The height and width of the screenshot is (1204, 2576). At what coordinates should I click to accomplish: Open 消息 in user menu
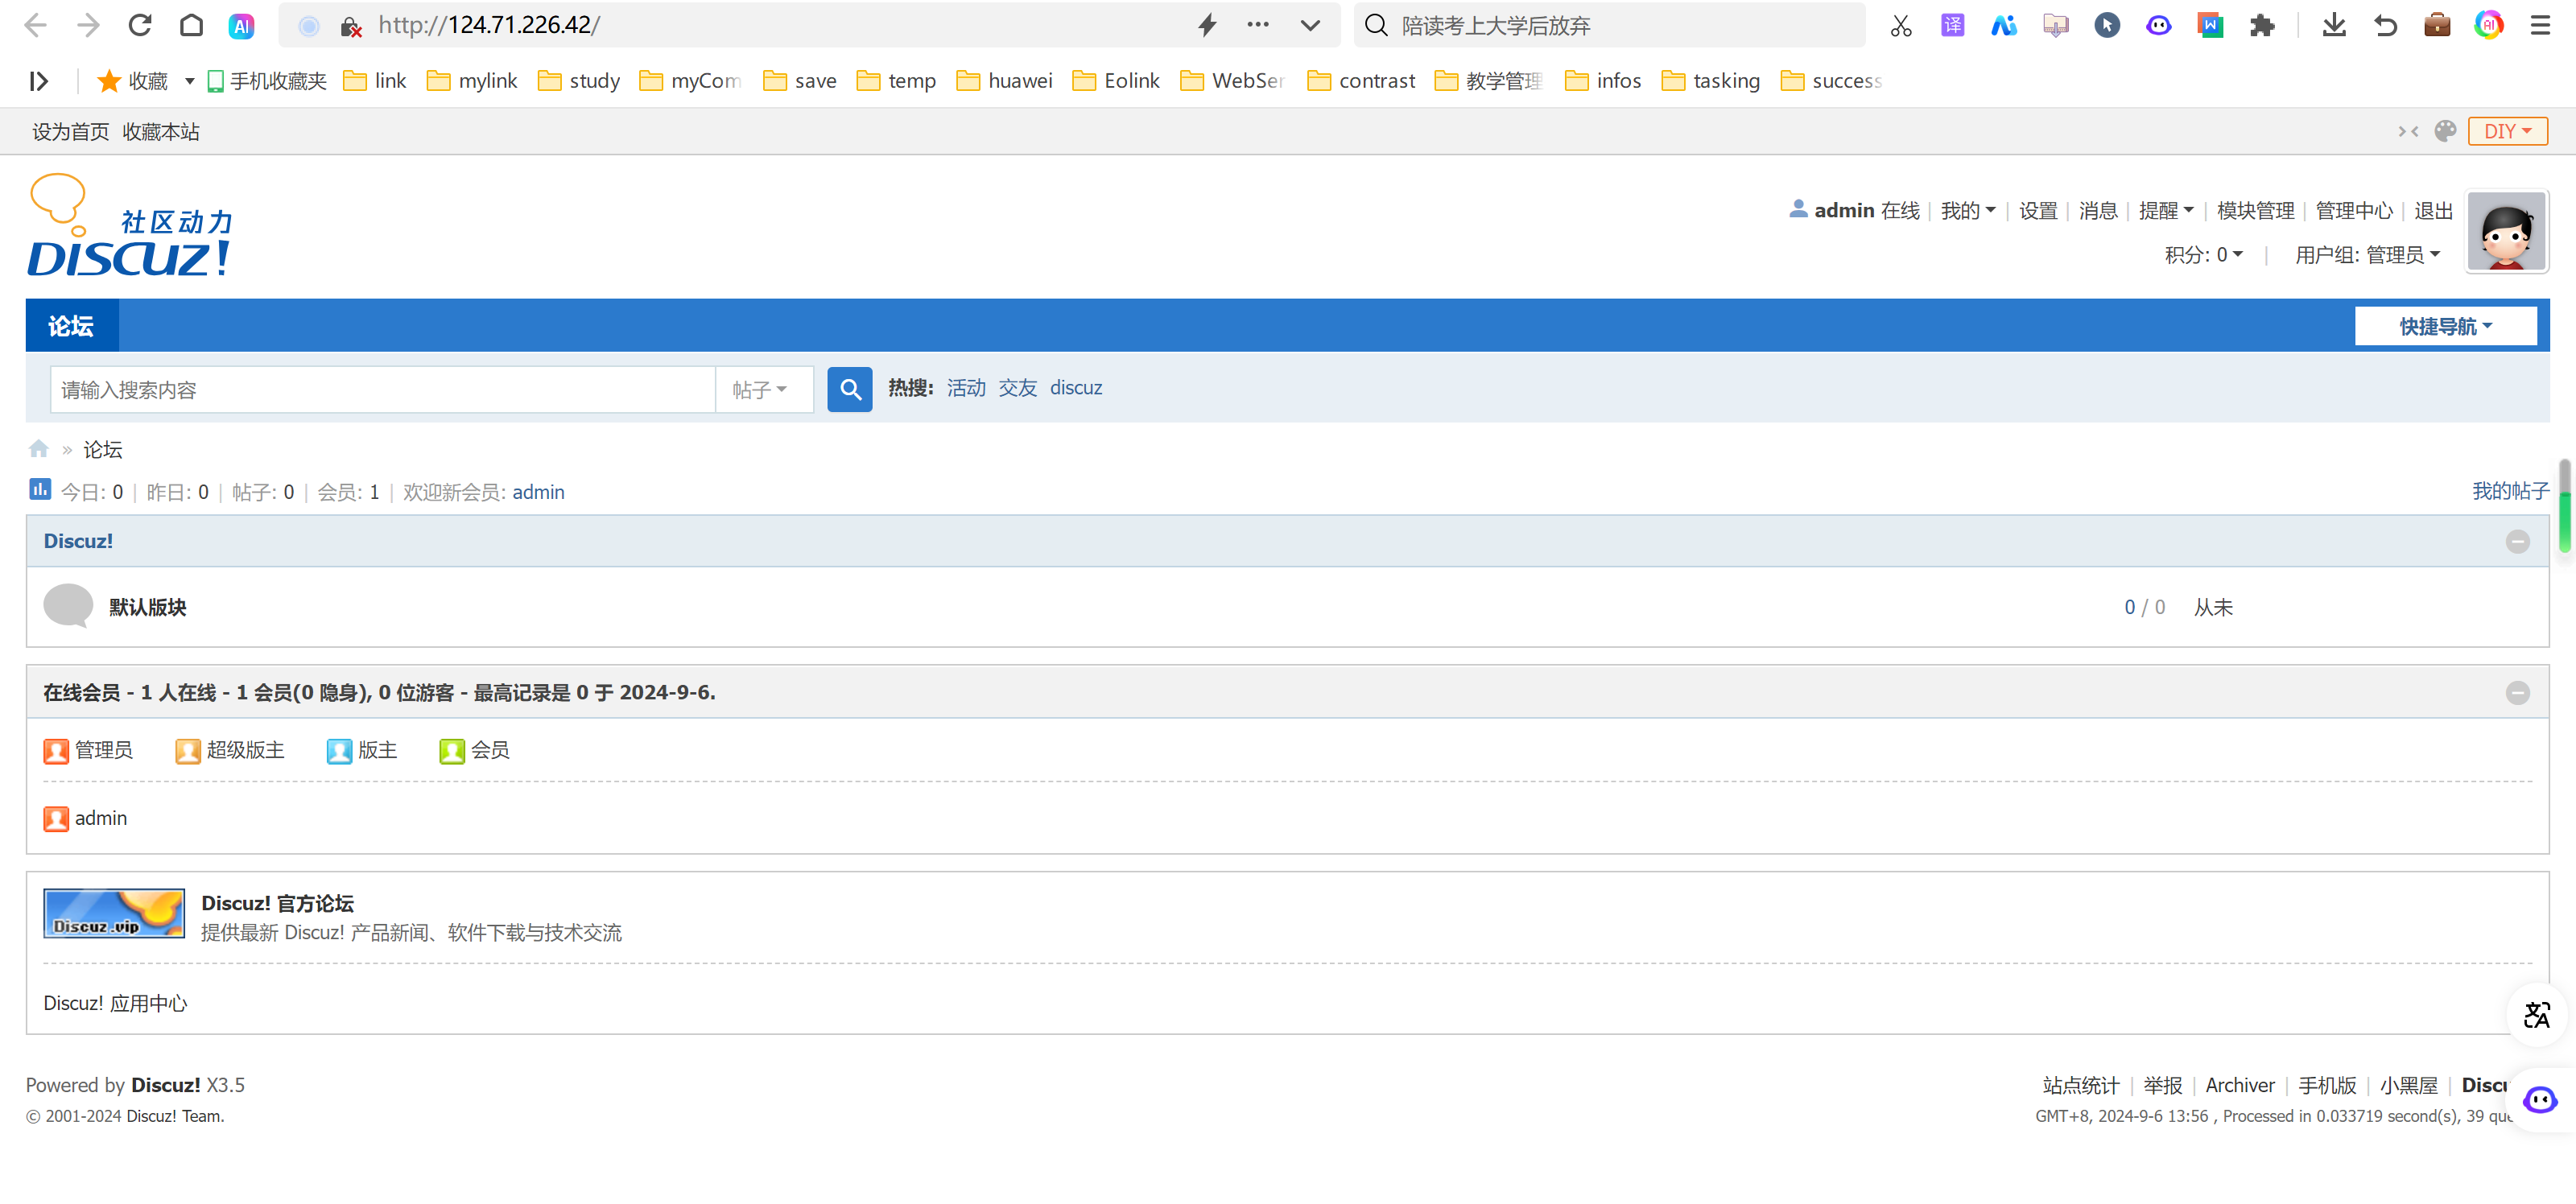tap(2098, 210)
